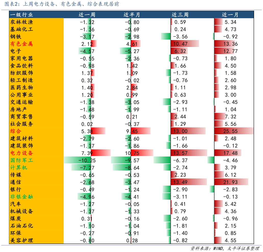Click the 25.55 red bar for 综合
Viewport: 263px width, 252px height.
tap(234, 131)
